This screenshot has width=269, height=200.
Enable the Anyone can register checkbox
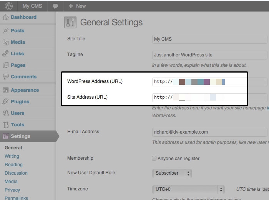pos(154,158)
